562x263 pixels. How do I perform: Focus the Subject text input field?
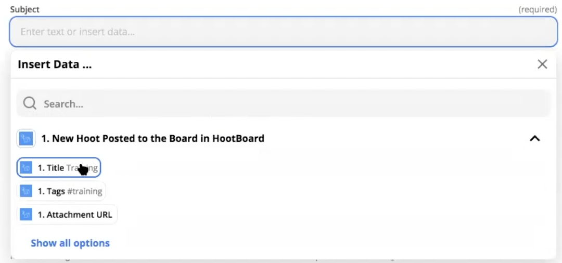click(284, 32)
